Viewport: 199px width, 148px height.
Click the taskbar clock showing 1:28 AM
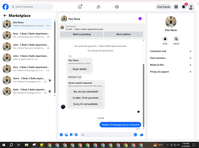[185, 145]
